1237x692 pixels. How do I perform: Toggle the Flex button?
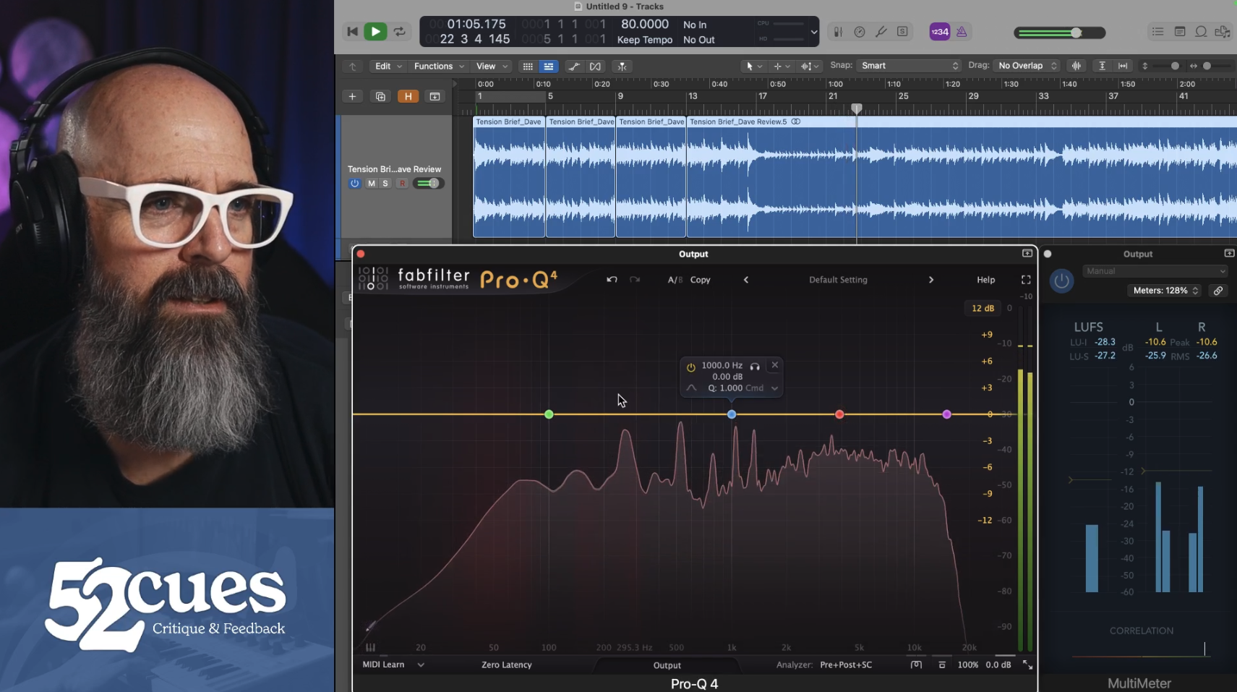(595, 67)
